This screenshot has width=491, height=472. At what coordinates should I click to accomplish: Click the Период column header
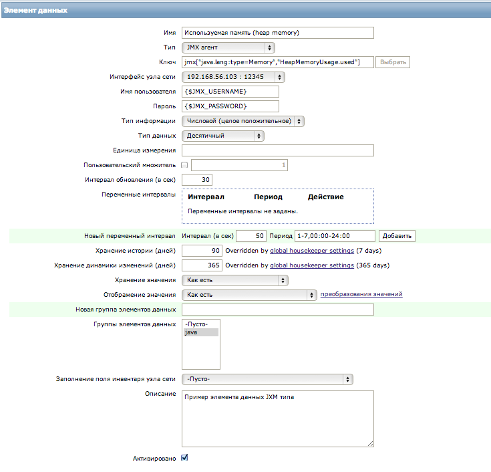coord(268,197)
